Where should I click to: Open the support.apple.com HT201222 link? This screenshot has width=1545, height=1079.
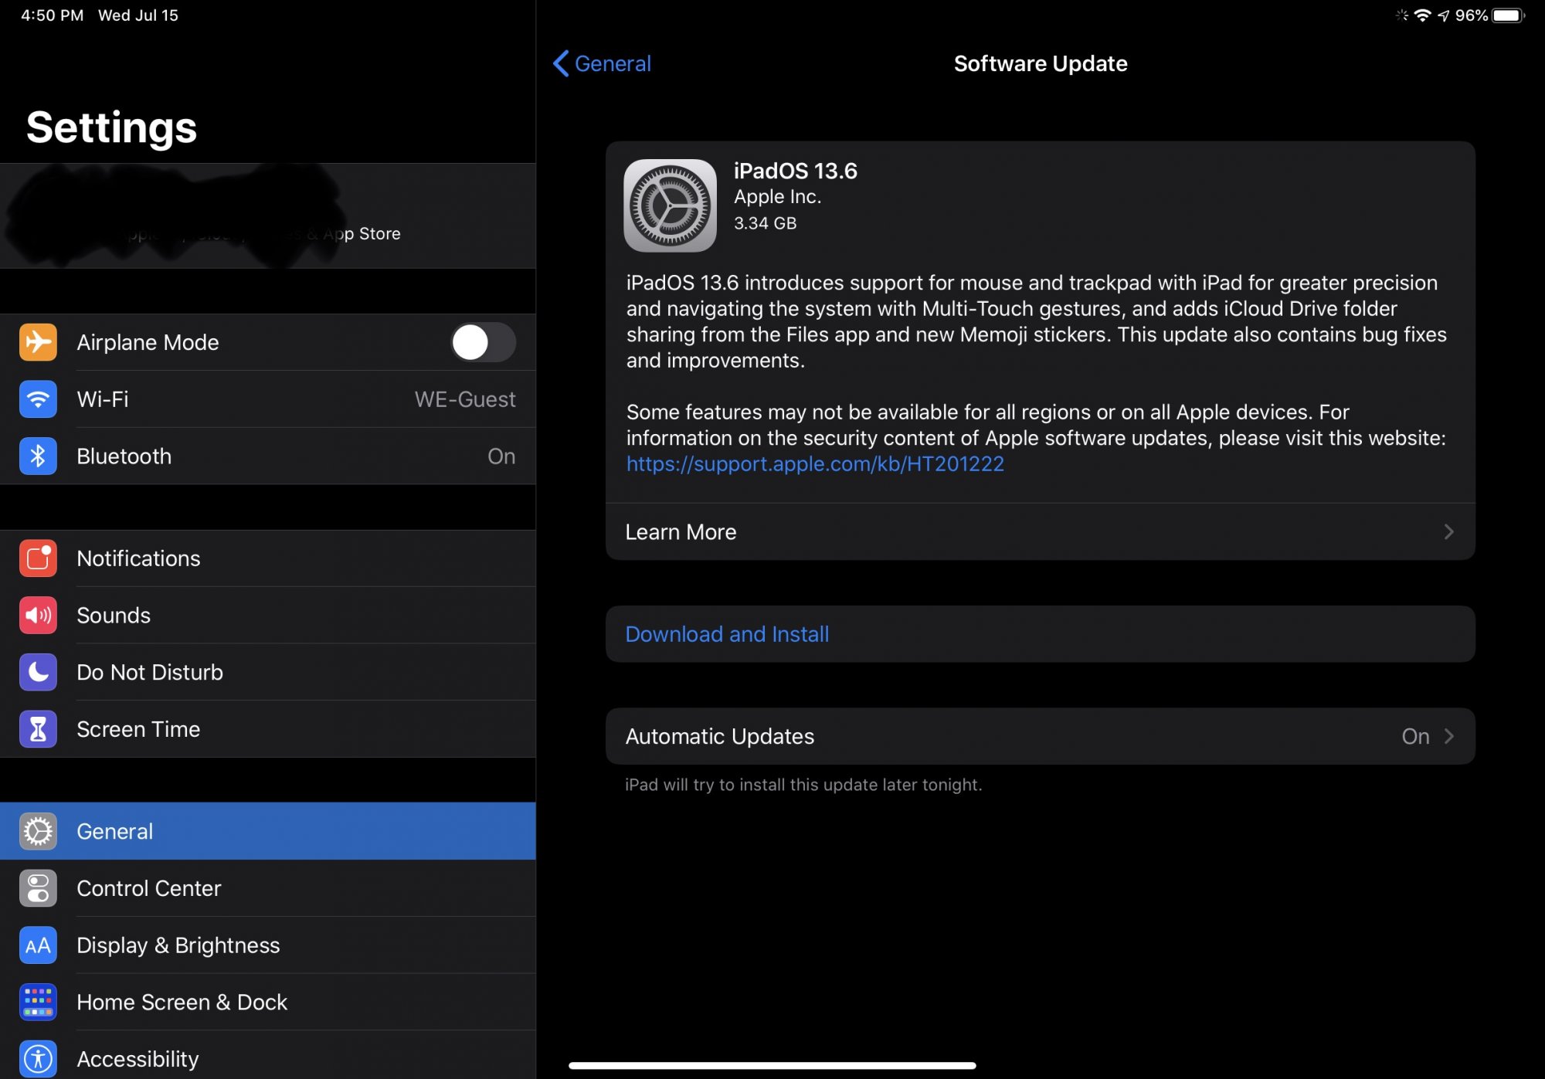point(815,464)
